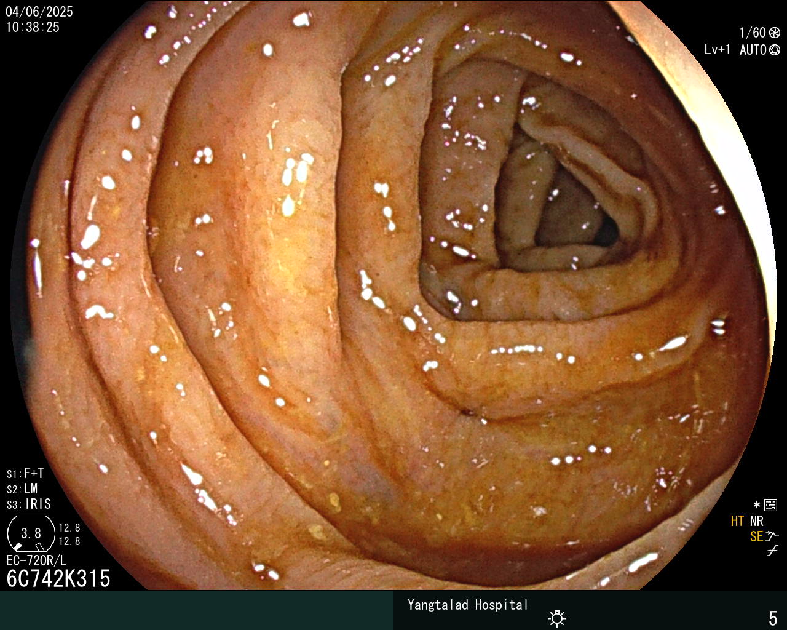Viewport: 787px width, 630px height.
Task: Toggle the yellow SE indicator
Action: [x=756, y=536]
